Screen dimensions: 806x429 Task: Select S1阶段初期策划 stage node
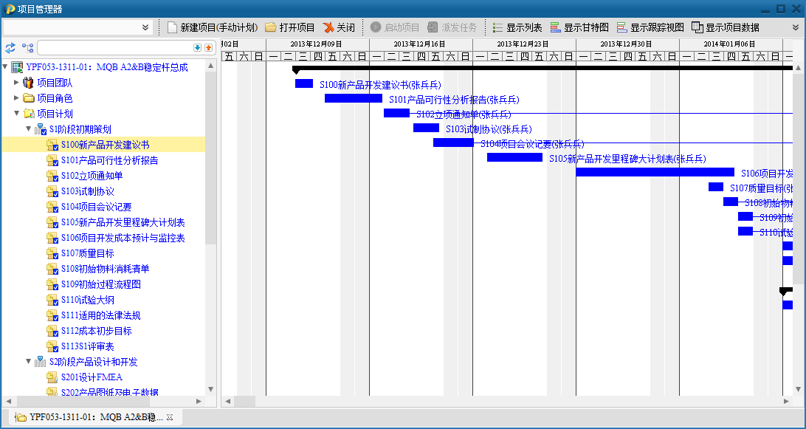(80, 129)
